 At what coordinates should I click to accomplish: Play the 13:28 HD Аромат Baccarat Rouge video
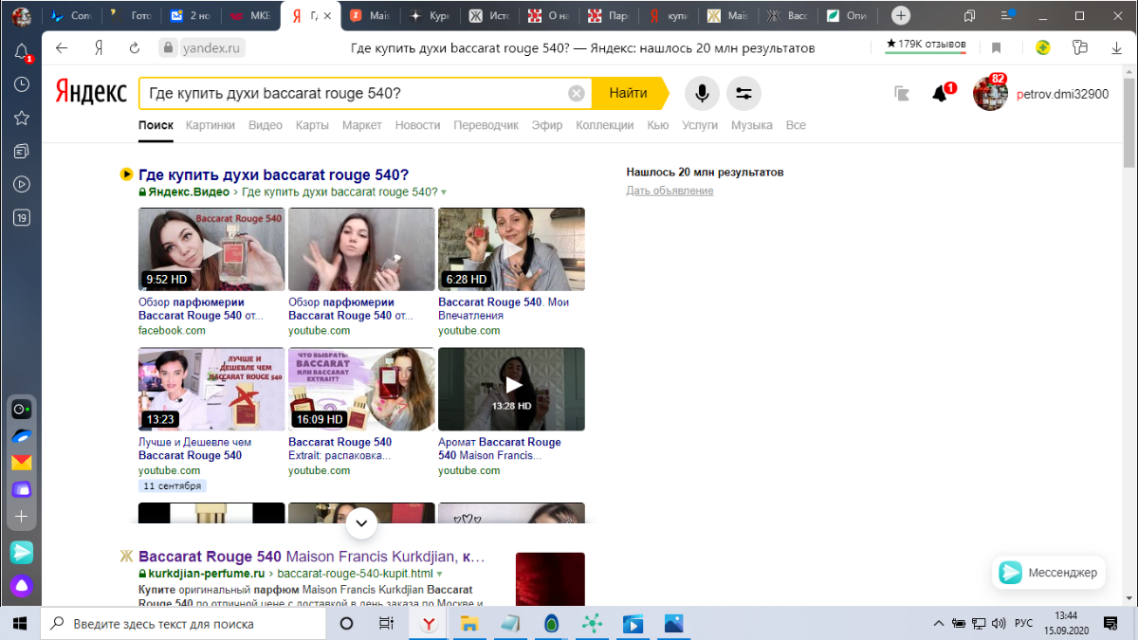(511, 389)
